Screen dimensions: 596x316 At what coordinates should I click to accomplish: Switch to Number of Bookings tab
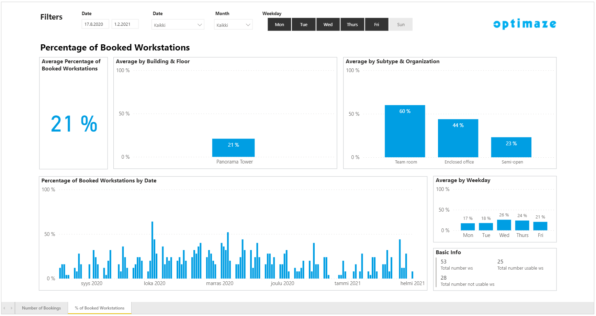pyautogui.click(x=41, y=308)
